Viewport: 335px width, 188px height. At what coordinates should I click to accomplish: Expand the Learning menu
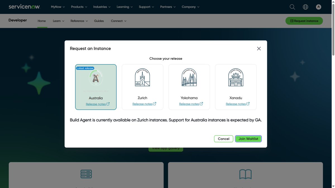tap(125, 7)
